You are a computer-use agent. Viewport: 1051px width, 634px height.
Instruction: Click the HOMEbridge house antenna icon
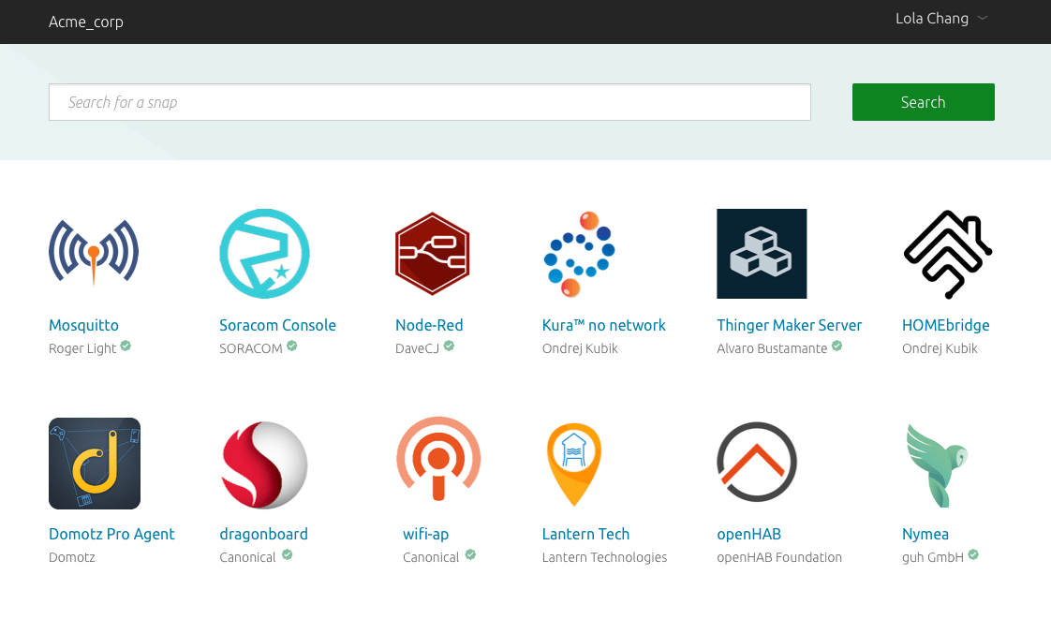coord(947,253)
